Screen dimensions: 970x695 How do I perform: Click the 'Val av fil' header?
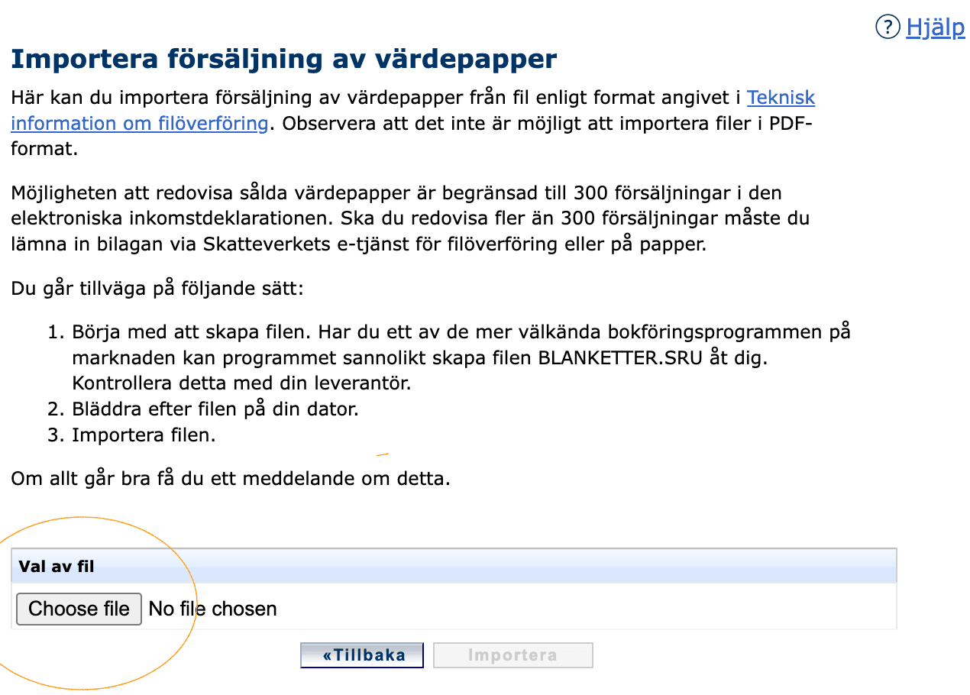tap(454, 567)
